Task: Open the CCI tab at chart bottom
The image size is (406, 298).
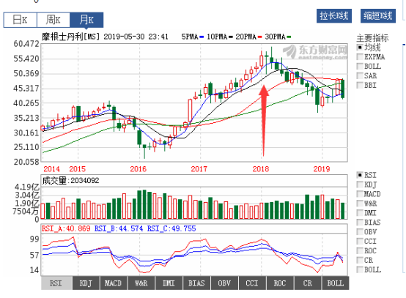Action: click(252, 283)
